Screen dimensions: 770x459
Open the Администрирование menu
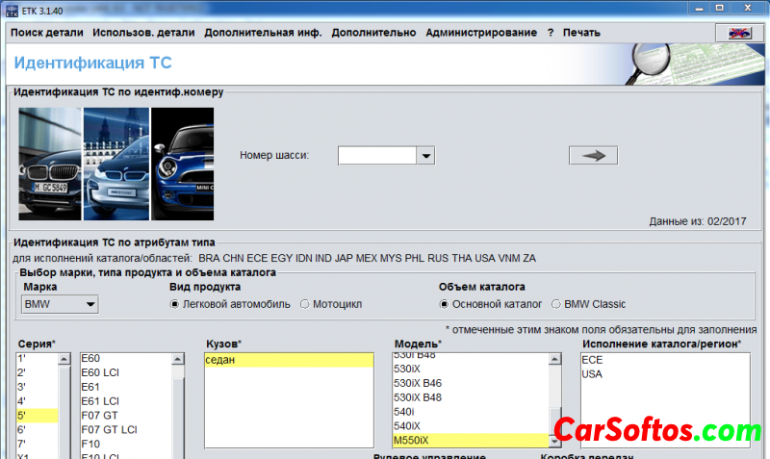(x=481, y=33)
